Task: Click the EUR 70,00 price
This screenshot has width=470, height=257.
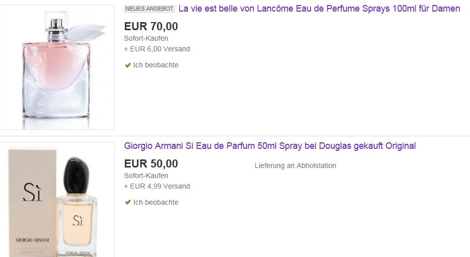Action: click(151, 26)
